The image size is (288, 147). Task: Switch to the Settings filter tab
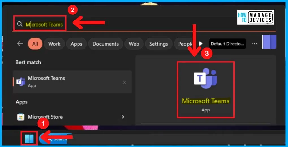tap(158, 44)
